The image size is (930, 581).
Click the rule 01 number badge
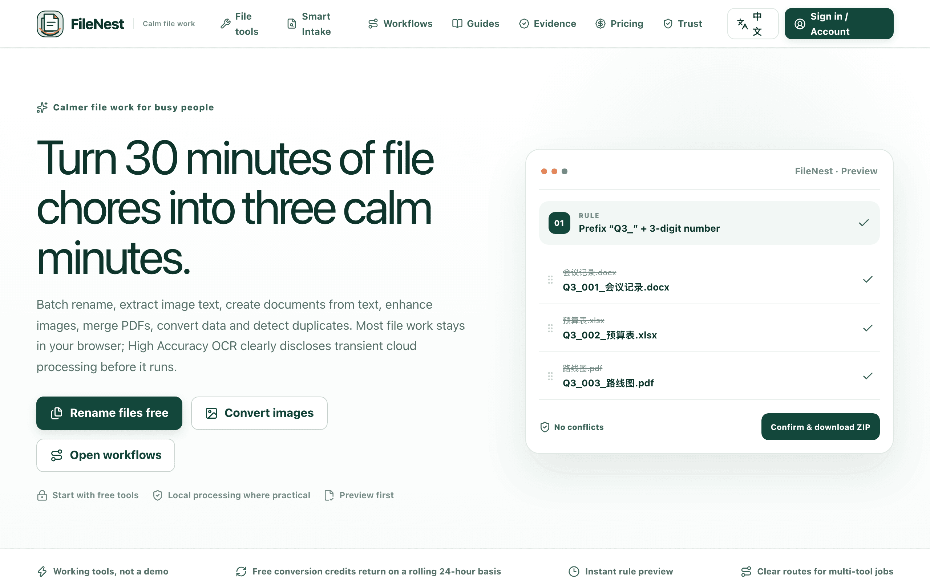[x=559, y=223]
